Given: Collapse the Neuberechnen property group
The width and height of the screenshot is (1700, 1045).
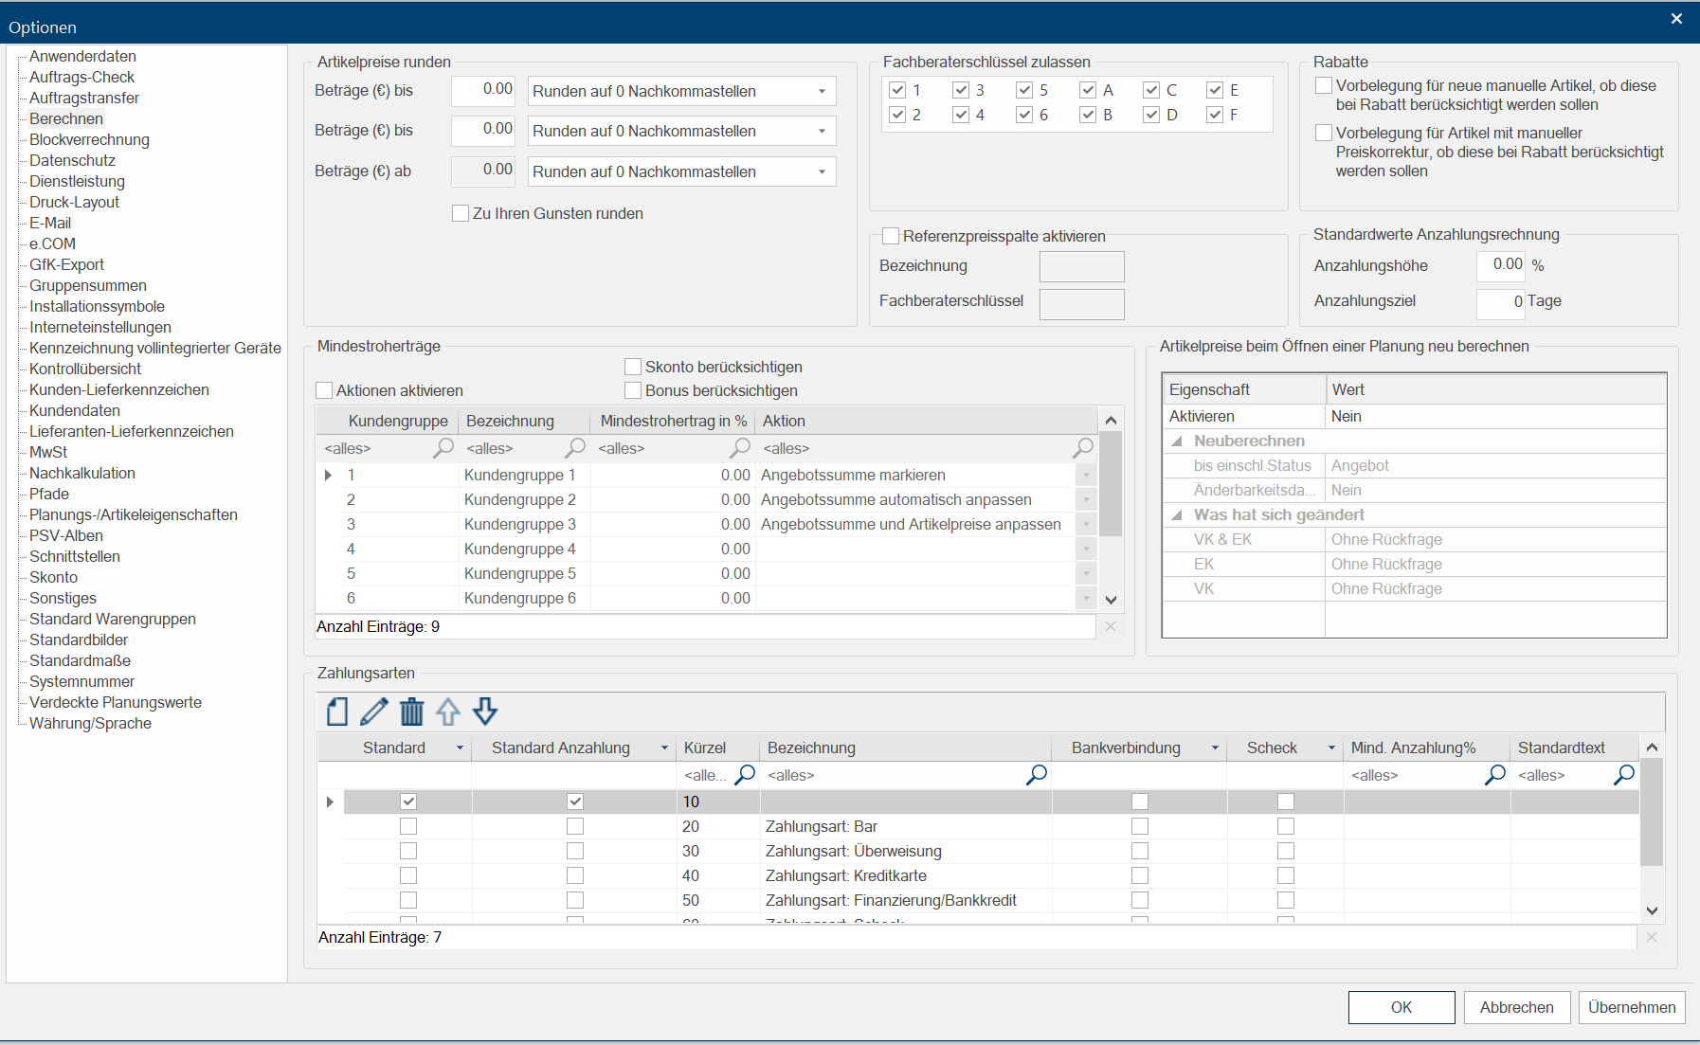Looking at the screenshot, I should 1177,441.
